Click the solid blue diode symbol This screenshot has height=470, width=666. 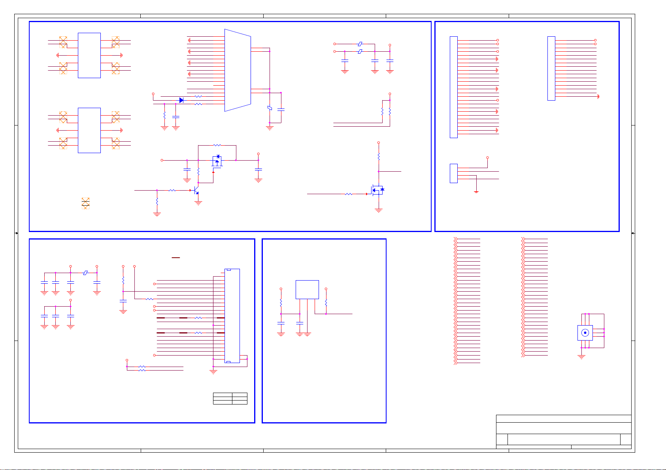[181, 100]
